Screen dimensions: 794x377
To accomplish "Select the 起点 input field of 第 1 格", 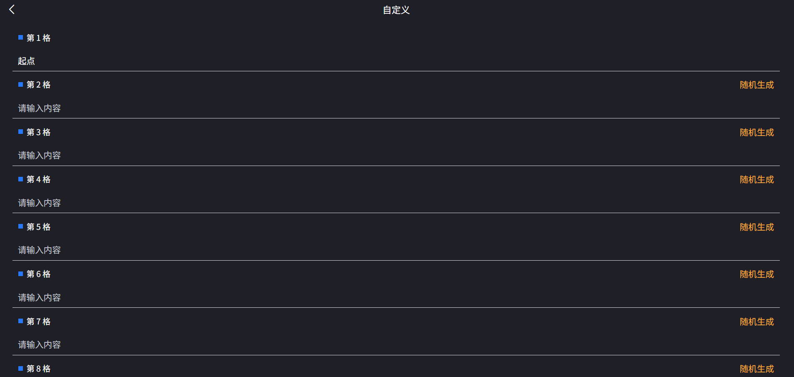I will tap(167, 61).
